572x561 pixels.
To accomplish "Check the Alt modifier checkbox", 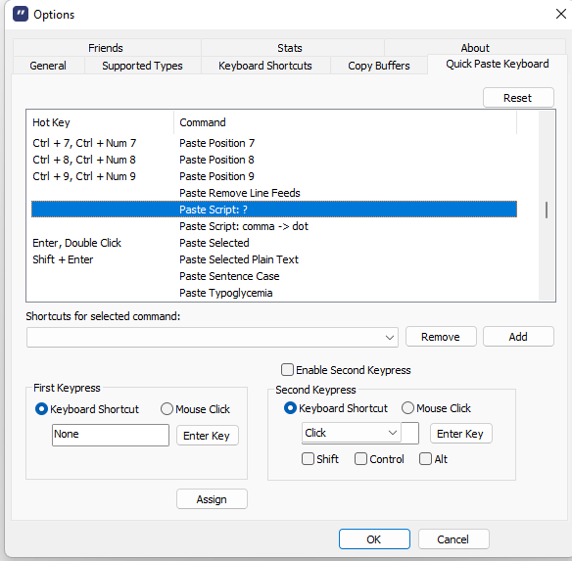I will 425,458.
